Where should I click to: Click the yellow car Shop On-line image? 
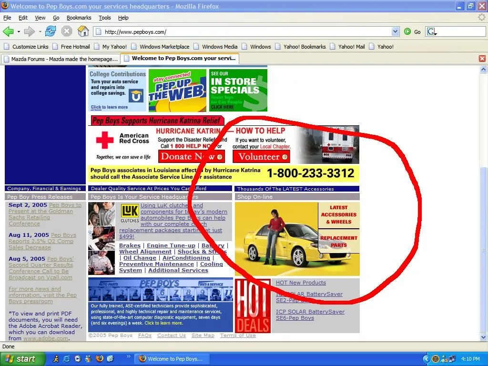[276, 238]
